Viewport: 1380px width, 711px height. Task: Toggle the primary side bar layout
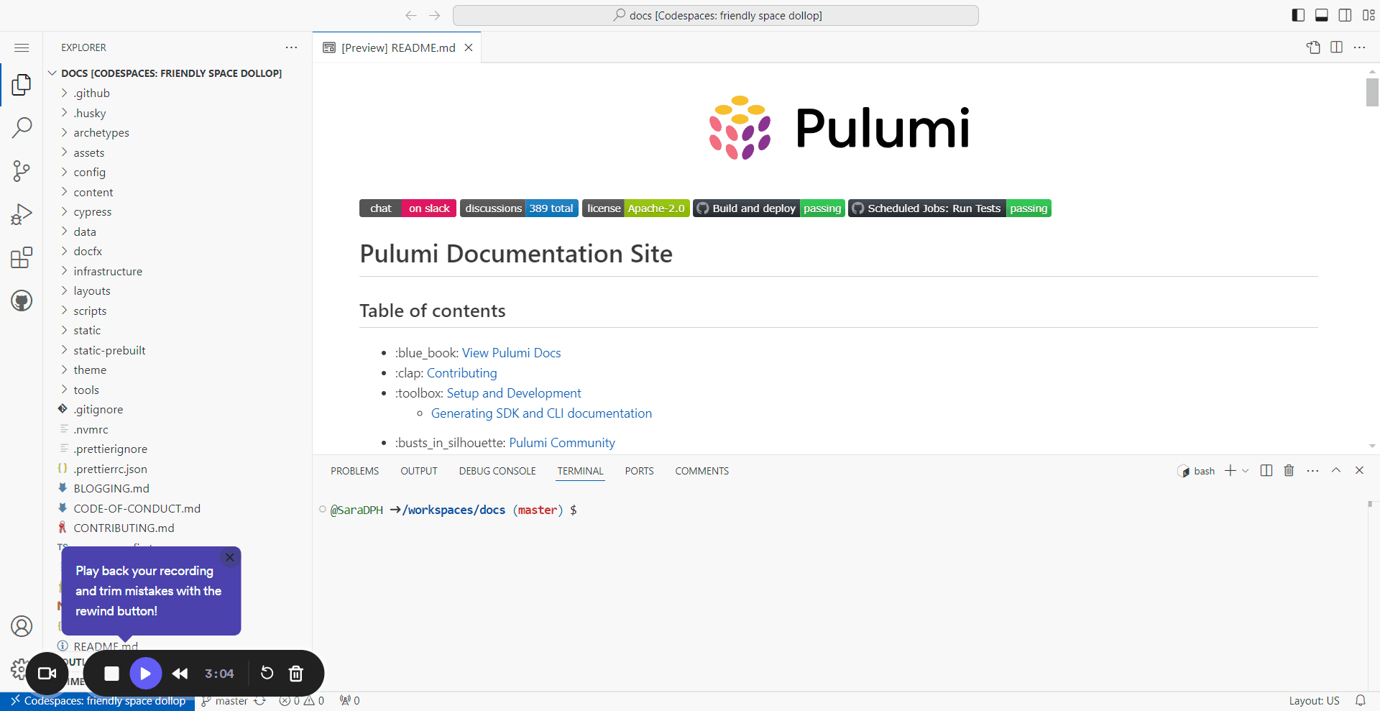pyautogui.click(x=1298, y=15)
